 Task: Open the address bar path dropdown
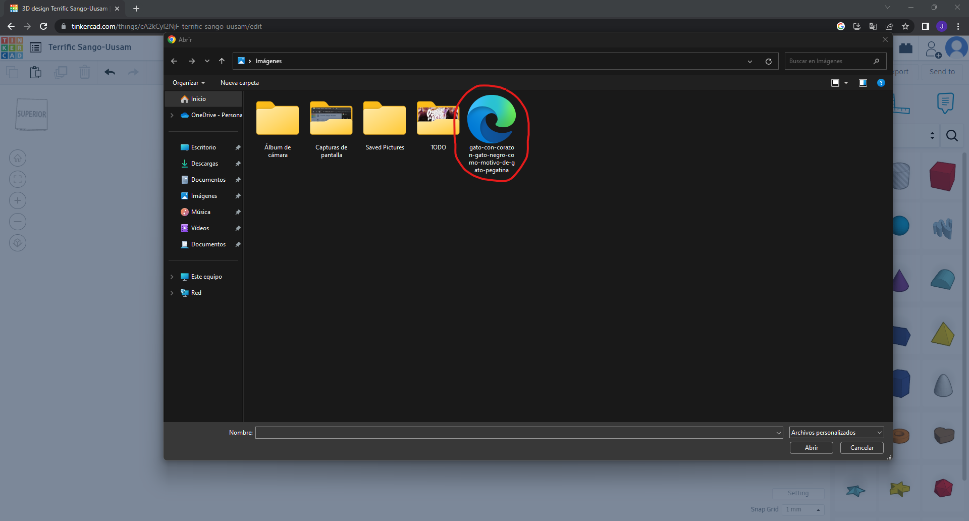point(750,61)
